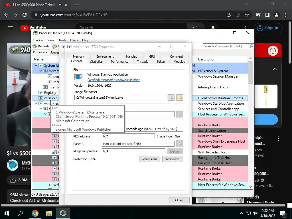Open Verified Microsoft Windows Publisher link
Screen dimensions: 292x219
coord(113,80)
